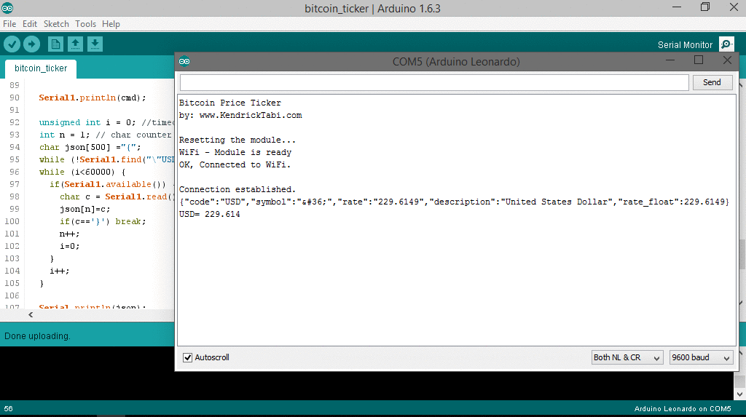746x417 pixels.
Task: Click the console scroll down arrow
Action: (739, 394)
